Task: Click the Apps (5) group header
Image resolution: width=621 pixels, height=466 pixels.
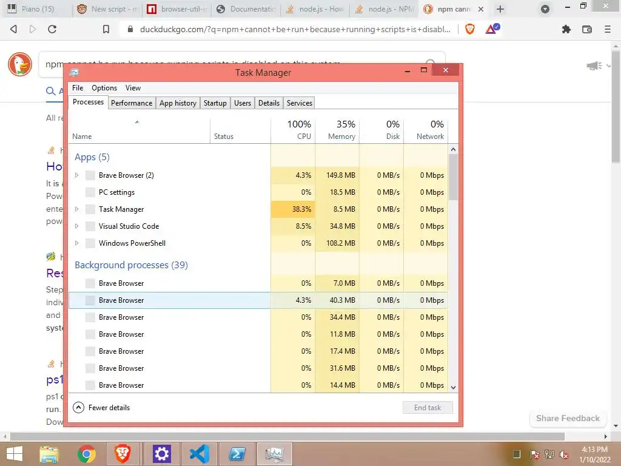Action: [92, 157]
